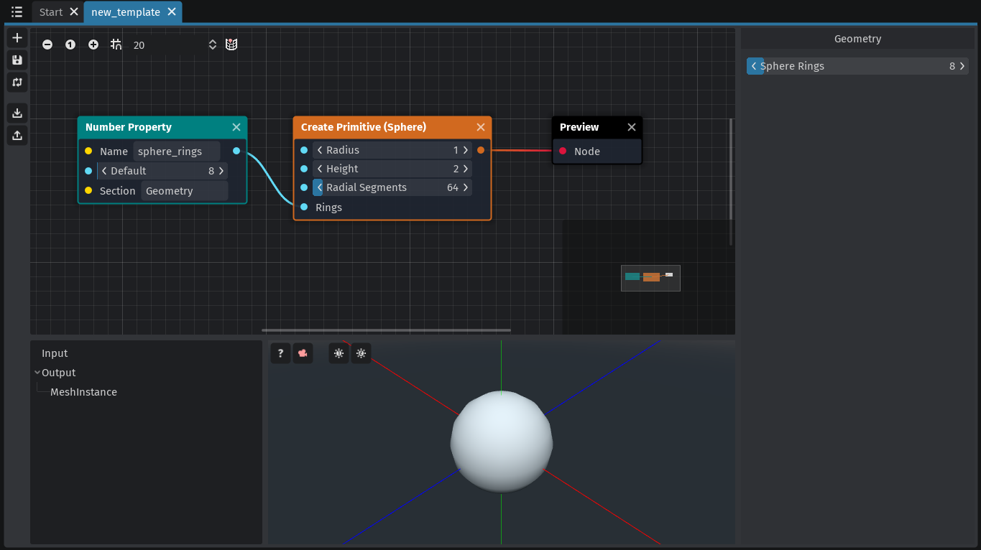The height and width of the screenshot is (550, 981).
Task: Add a new node with the plus icon
Action: pos(17,37)
